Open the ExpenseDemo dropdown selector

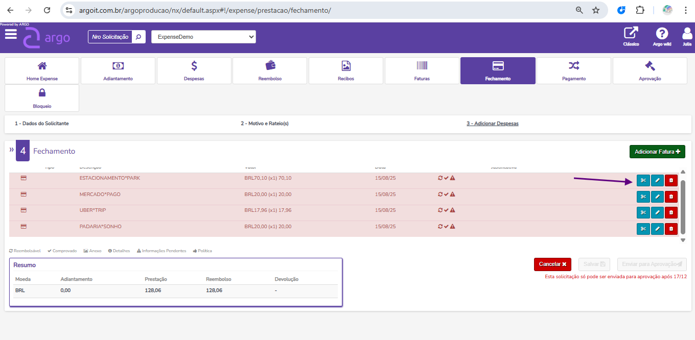click(x=203, y=37)
